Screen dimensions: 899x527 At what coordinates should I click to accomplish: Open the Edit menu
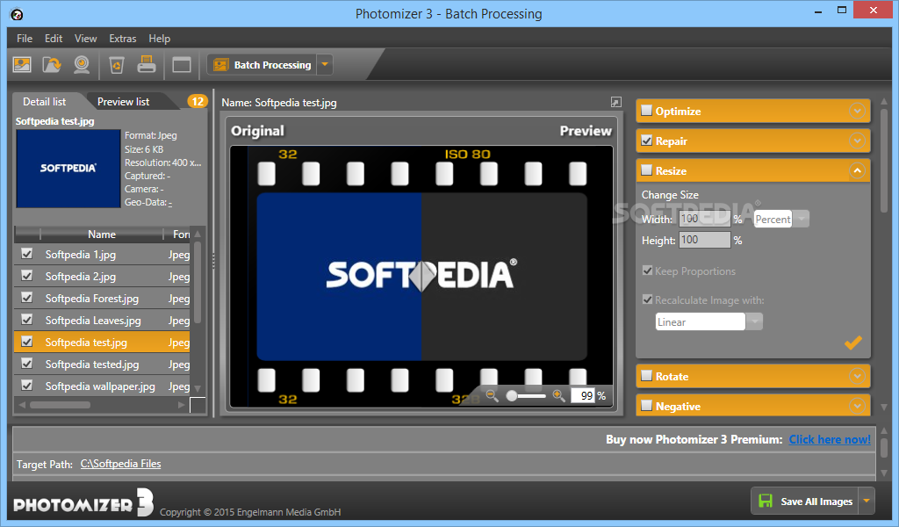pyautogui.click(x=54, y=39)
